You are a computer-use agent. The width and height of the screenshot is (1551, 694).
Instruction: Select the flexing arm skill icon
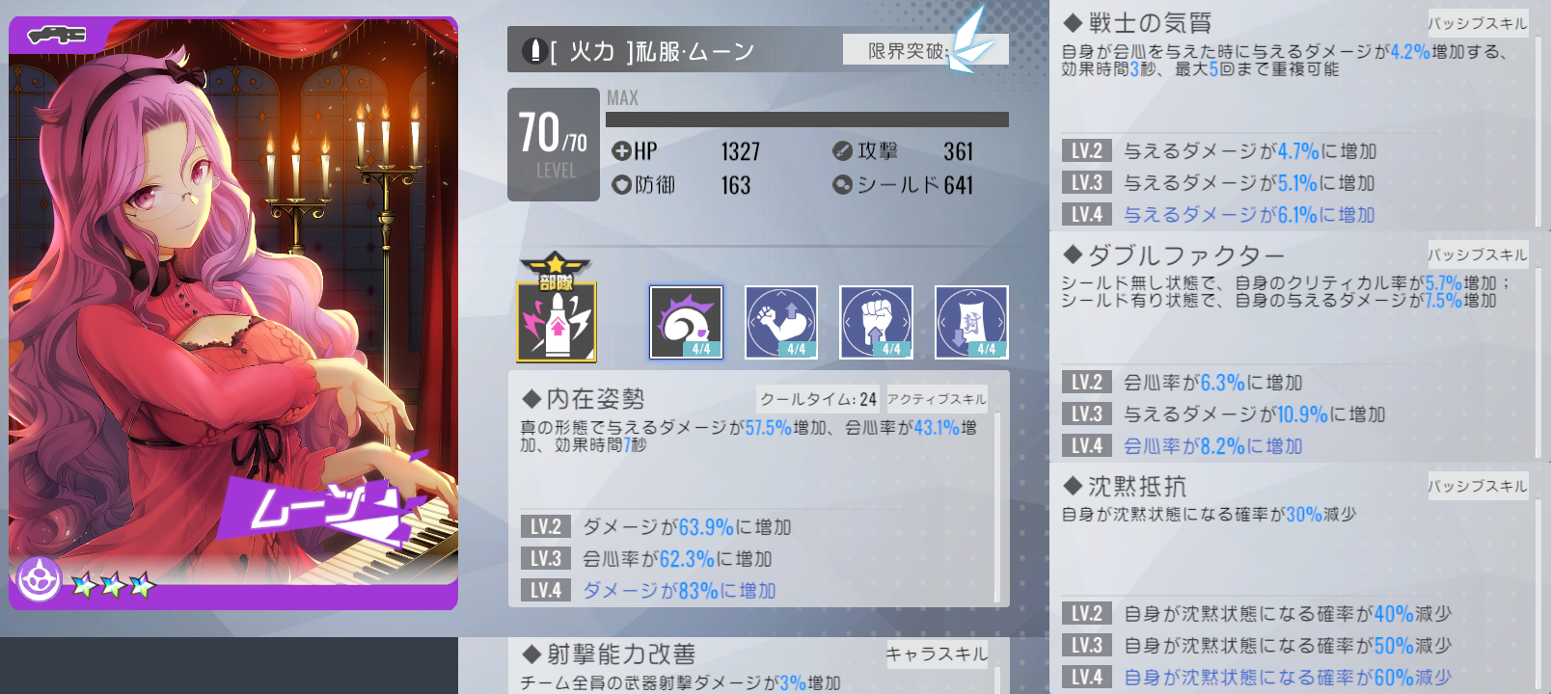[781, 323]
